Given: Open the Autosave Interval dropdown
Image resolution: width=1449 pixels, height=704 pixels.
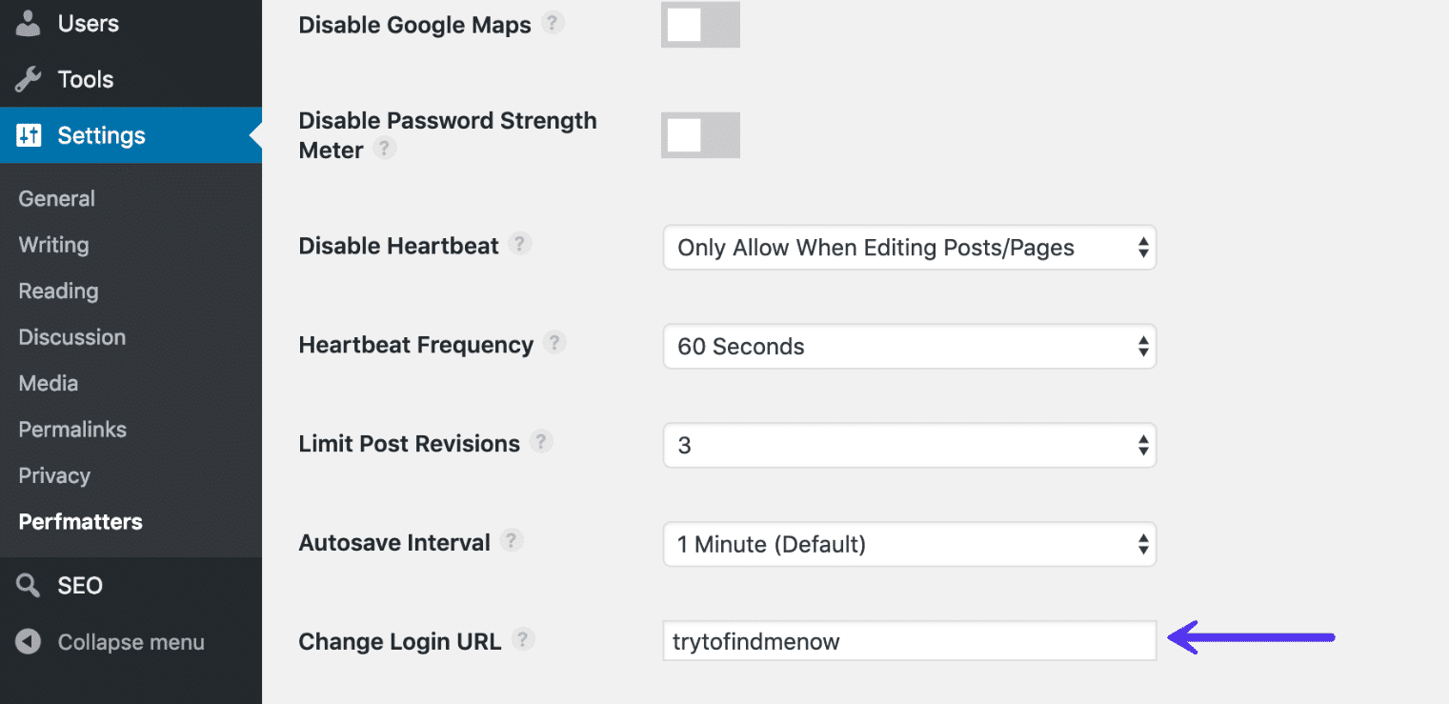Looking at the screenshot, I should pyautogui.click(x=909, y=544).
